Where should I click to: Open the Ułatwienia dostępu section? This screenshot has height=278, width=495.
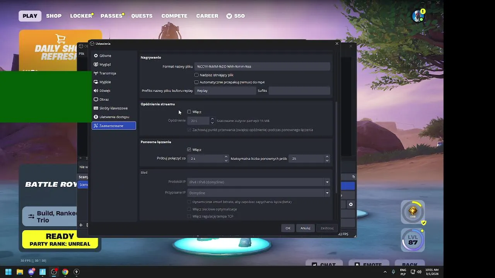114,117
